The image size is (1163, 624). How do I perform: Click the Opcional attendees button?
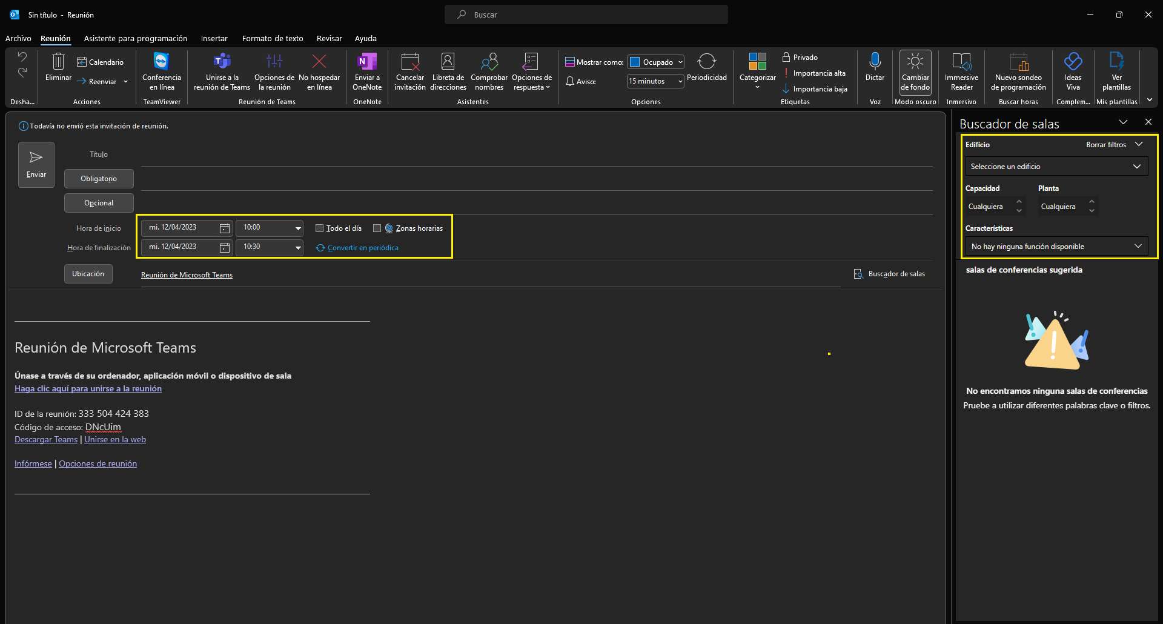tap(99, 203)
